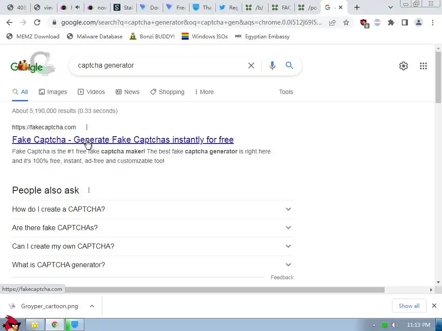
Task: Open the Google apps grid
Action: pyautogui.click(x=423, y=66)
